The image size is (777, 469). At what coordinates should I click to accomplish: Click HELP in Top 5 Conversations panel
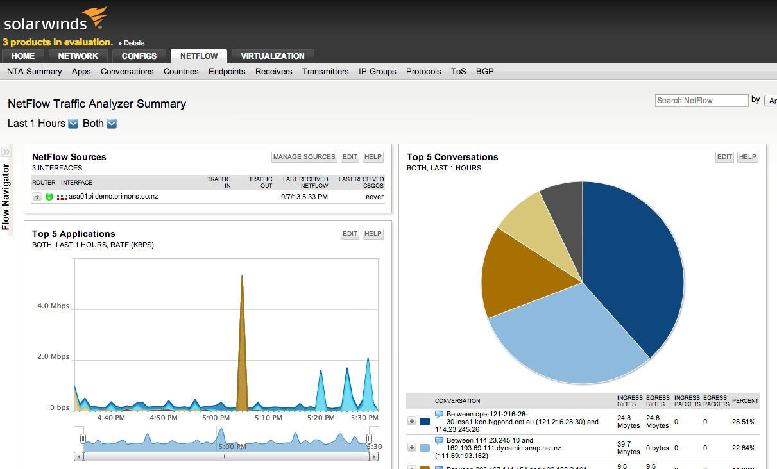[747, 157]
